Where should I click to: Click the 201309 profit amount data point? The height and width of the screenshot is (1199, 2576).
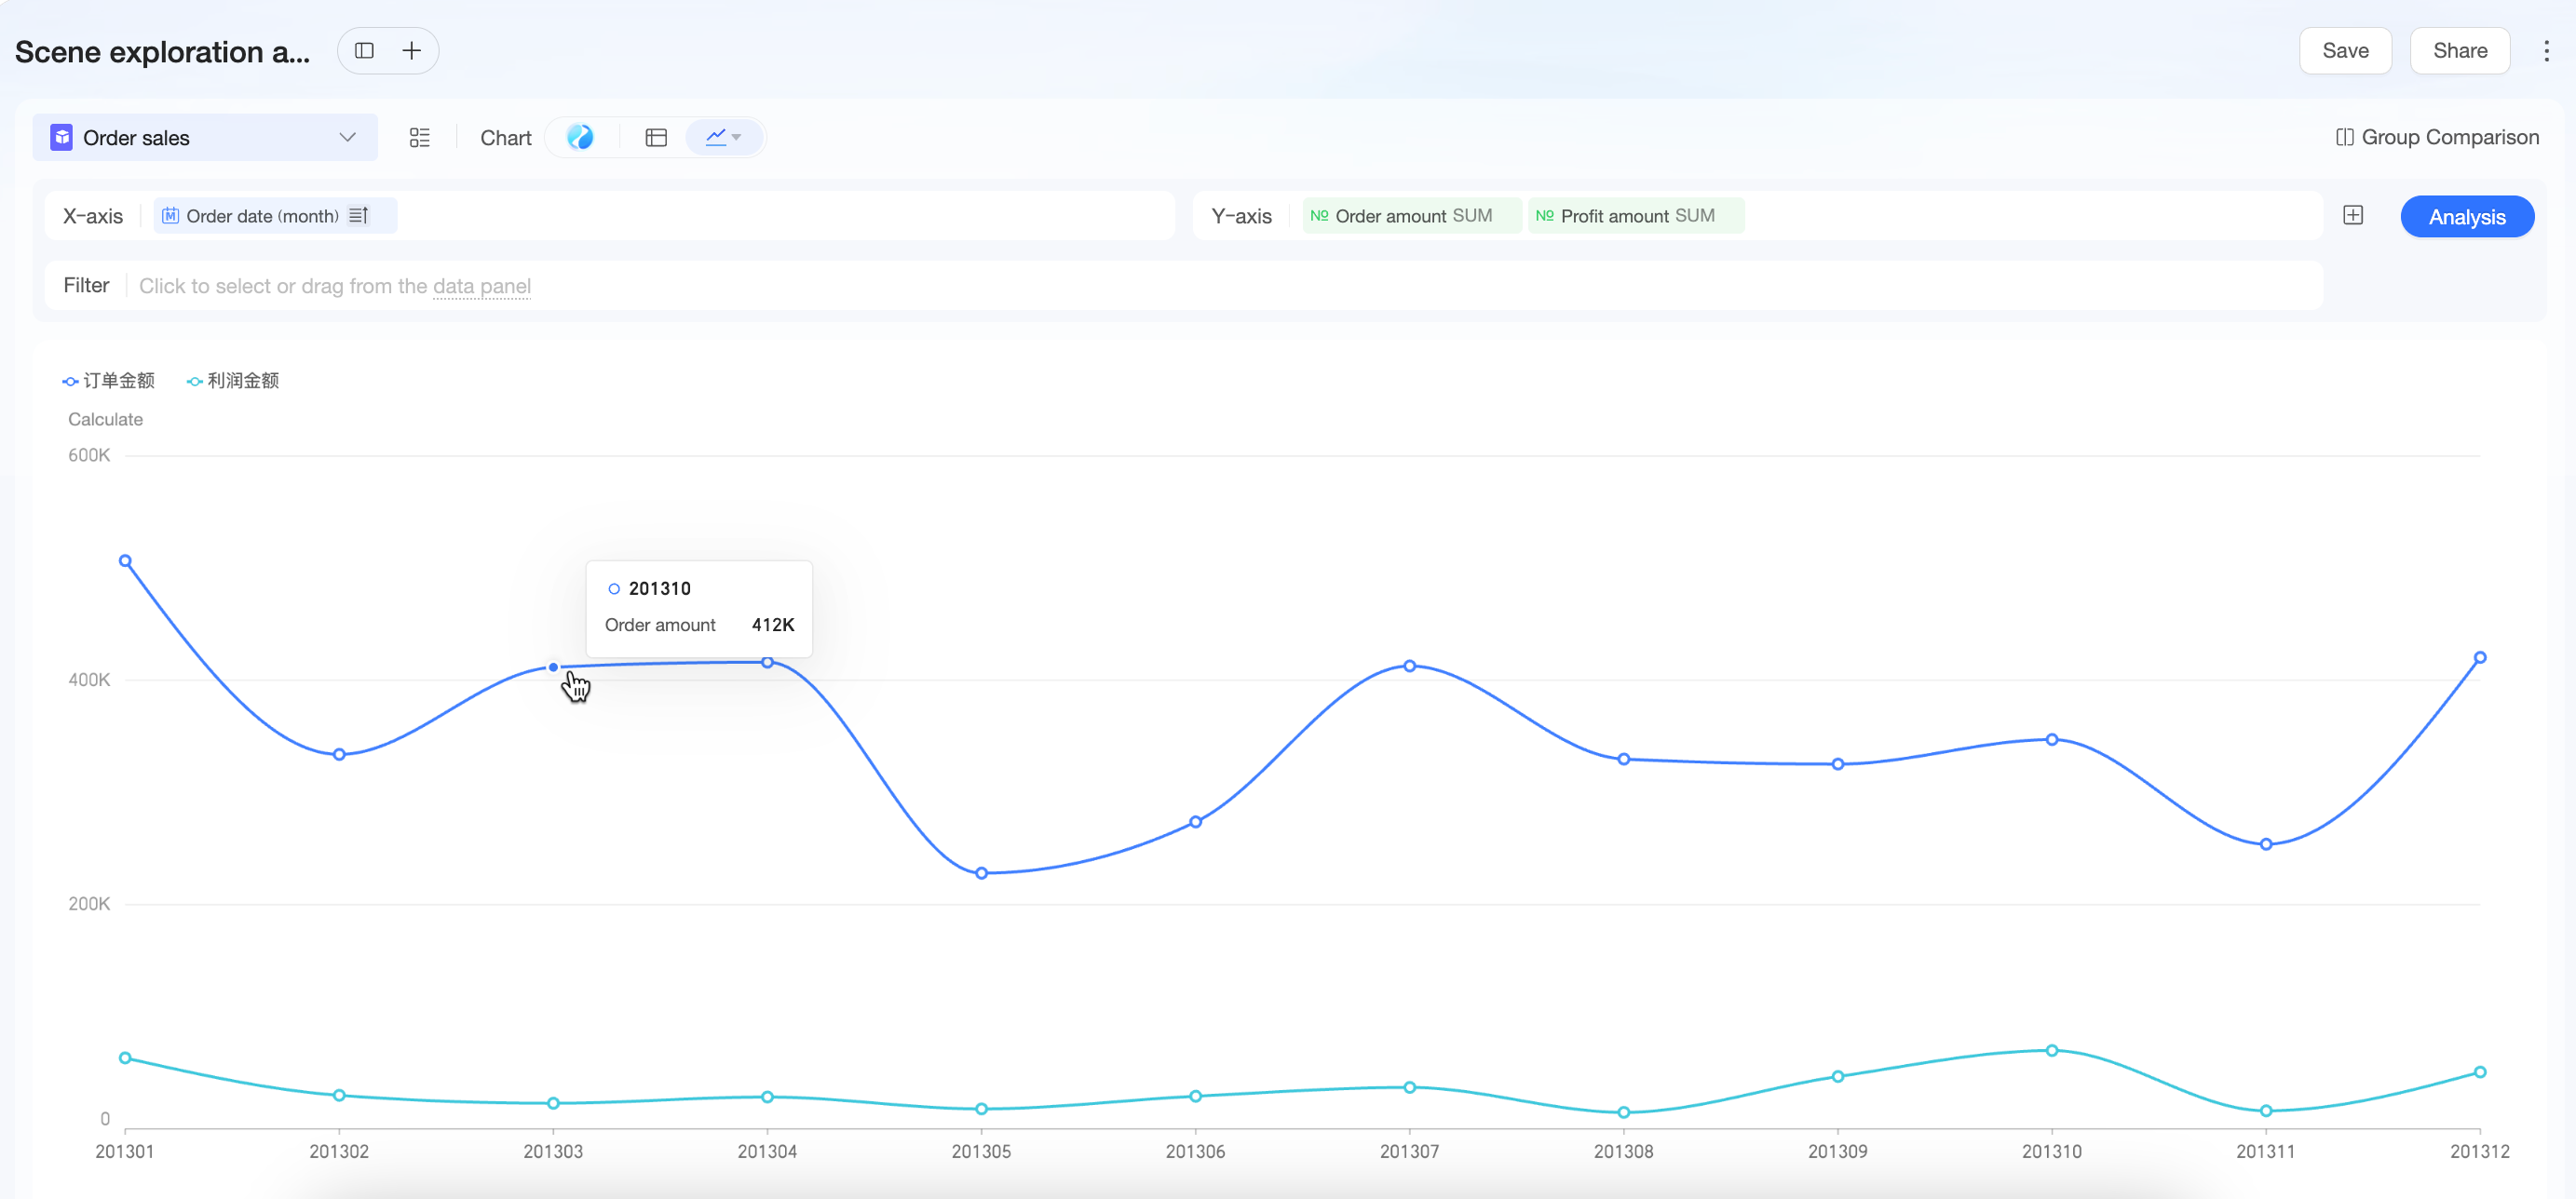[x=1837, y=1077]
